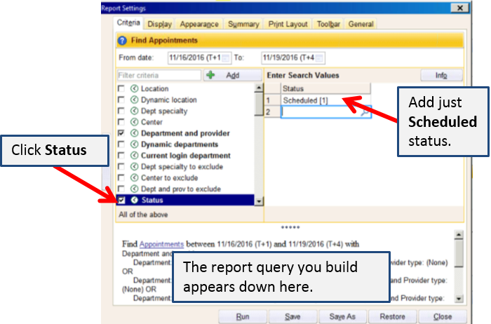
Task: Click the magnifier in Status row 2
Action: point(364,112)
